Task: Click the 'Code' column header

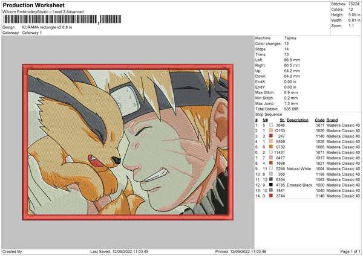Action: pyautogui.click(x=319, y=120)
